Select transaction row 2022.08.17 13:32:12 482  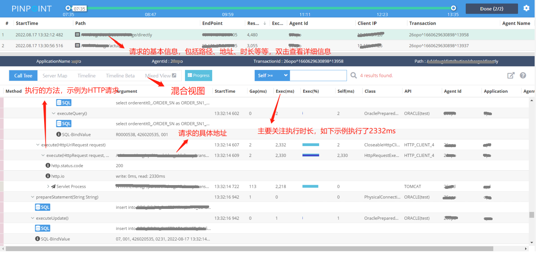click(x=267, y=35)
